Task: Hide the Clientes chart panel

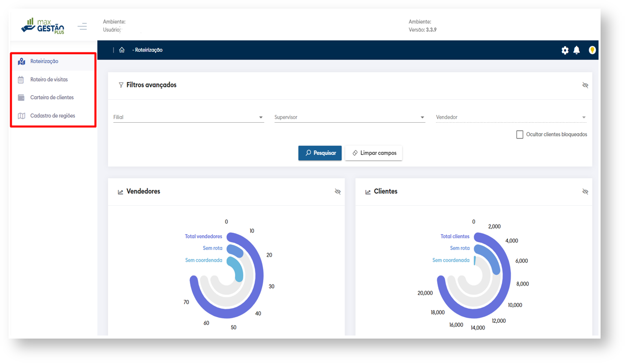Action: click(x=585, y=191)
